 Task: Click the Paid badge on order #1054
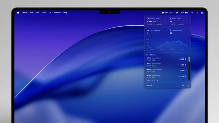[154, 77]
